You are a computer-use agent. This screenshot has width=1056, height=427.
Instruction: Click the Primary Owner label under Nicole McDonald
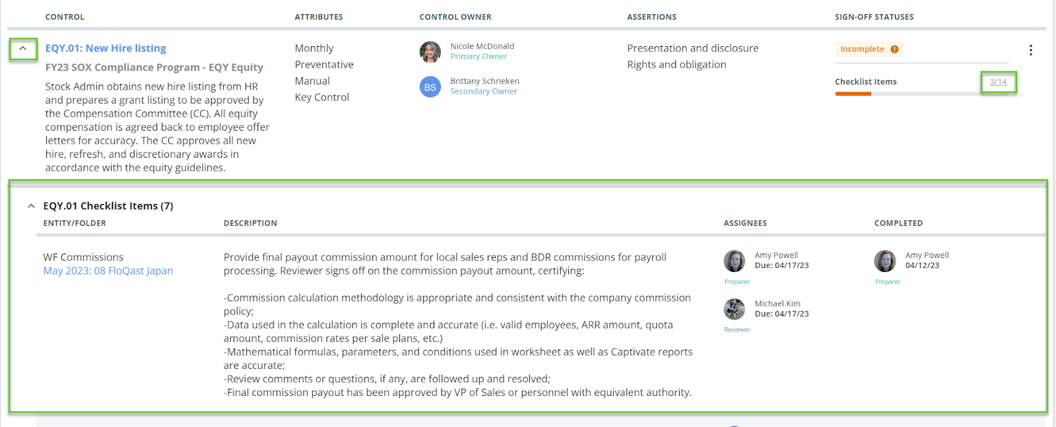pos(478,57)
